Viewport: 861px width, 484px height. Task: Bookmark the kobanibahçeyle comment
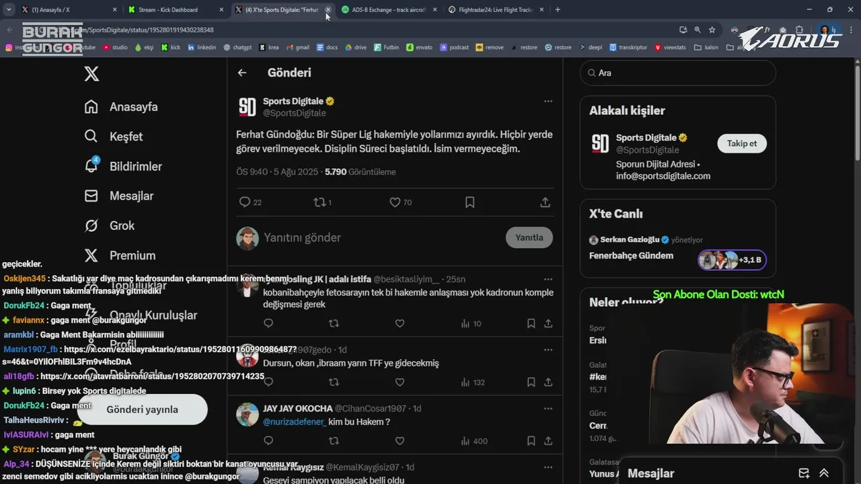coord(531,323)
